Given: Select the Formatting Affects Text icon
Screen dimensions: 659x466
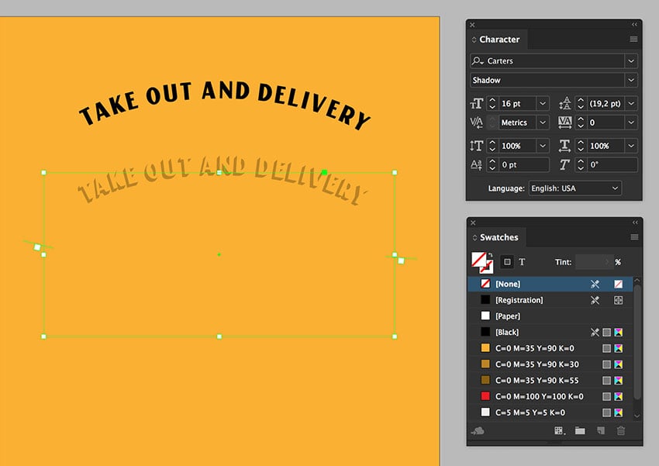Looking at the screenshot, I should pos(522,261).
